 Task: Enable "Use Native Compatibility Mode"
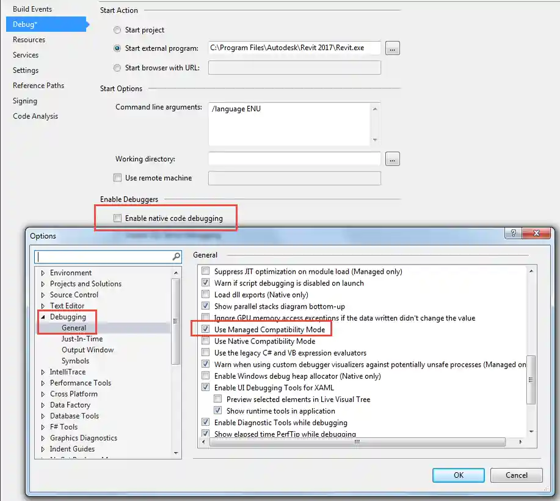pyautogui.click(x=206, y=340)
